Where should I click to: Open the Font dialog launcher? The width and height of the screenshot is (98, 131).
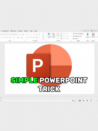point(24,41)
